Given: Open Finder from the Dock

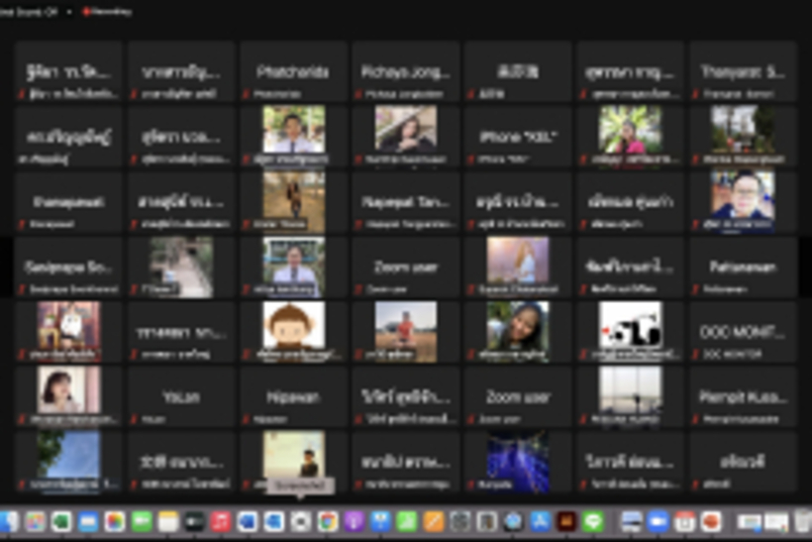Looking at the screenshot, I should pyautogui.click(x=9, y=521).
